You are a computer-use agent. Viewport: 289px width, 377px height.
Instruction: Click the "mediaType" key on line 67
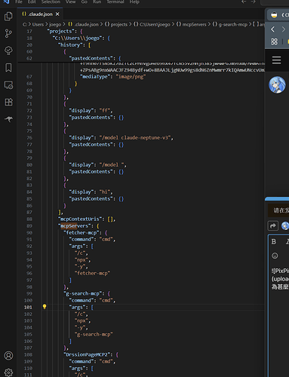click(x=95, y=77)
